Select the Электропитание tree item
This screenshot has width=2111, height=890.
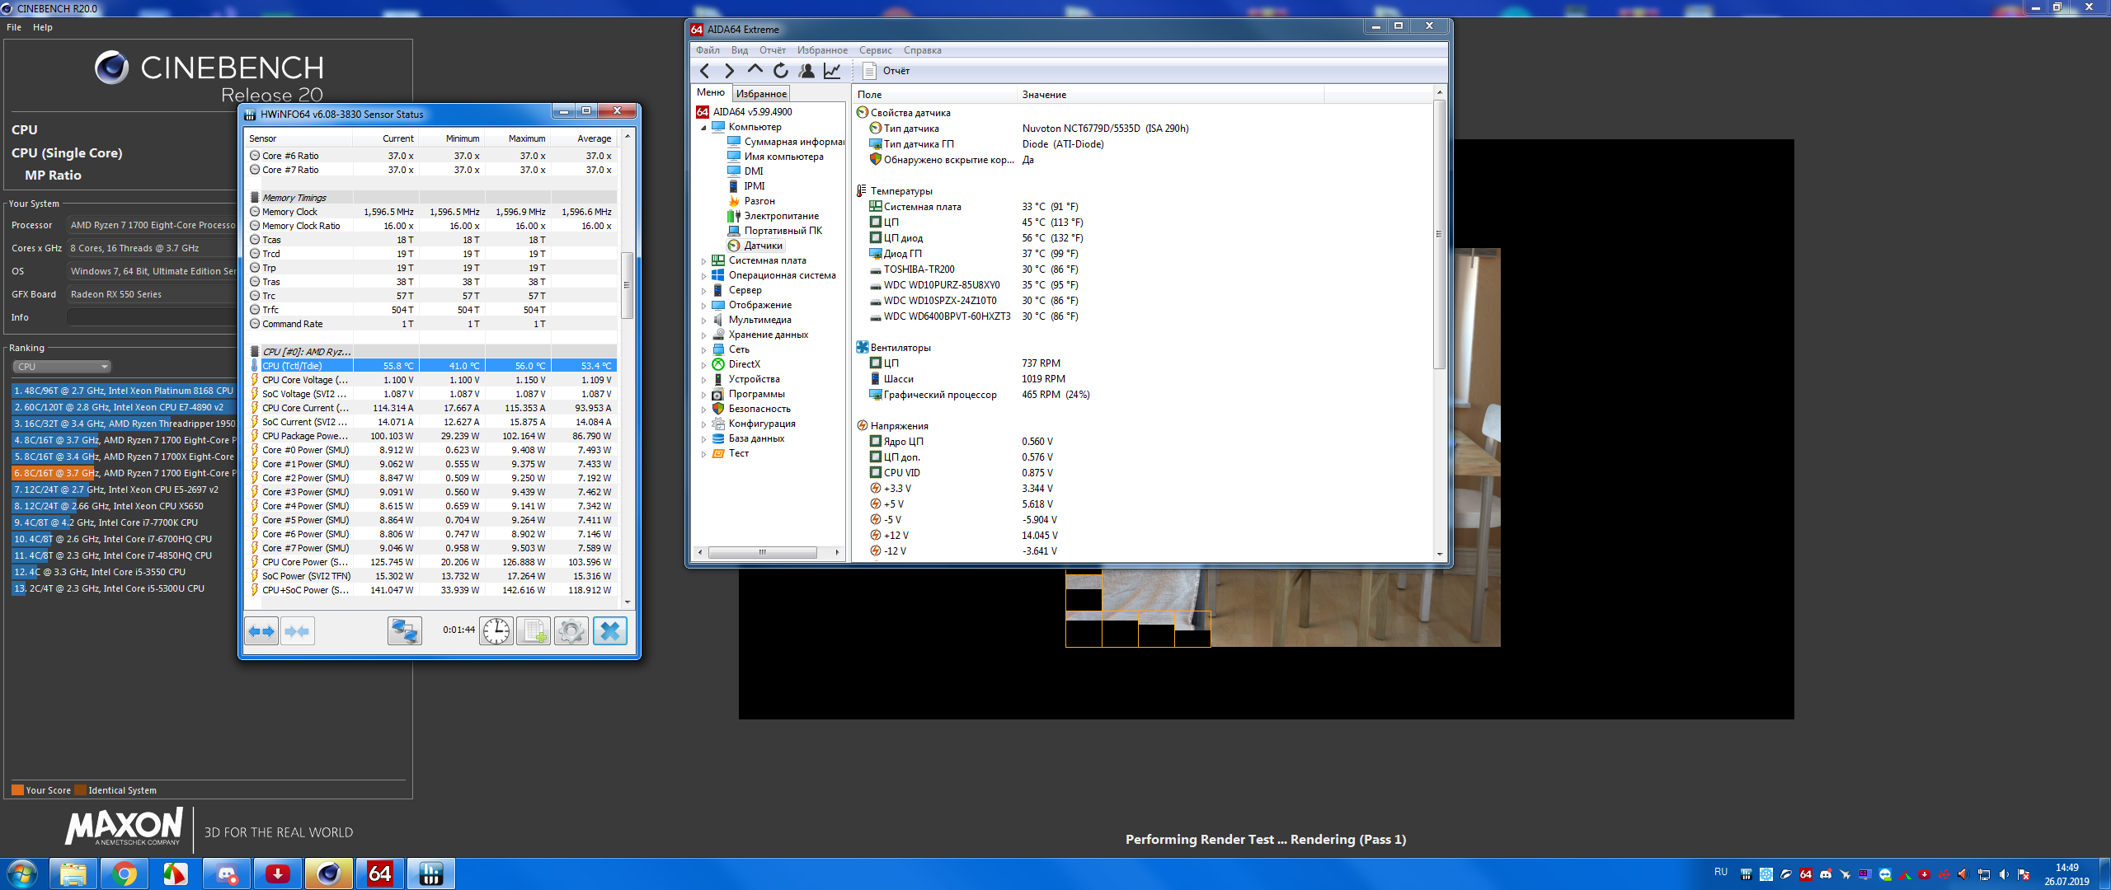[781, 216]
